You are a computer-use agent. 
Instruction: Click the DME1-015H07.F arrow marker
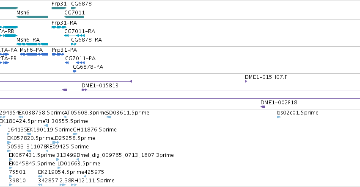point(246,81)
